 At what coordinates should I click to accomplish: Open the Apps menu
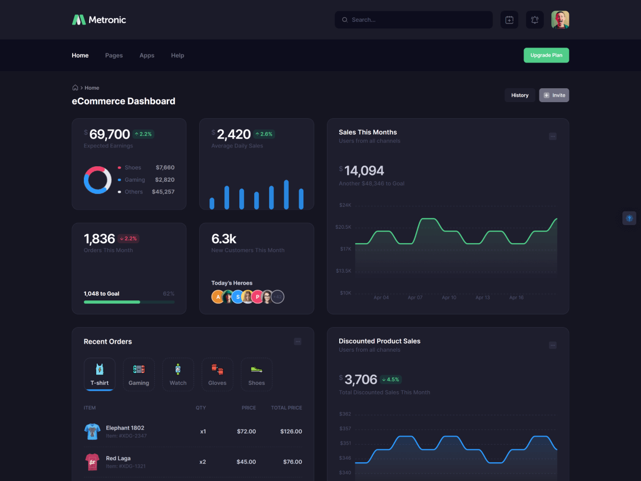pos(147,56)
